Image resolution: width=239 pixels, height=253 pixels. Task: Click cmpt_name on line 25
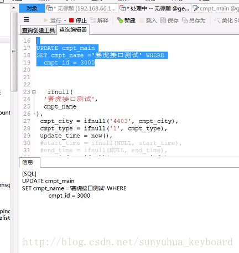(60, 106)
